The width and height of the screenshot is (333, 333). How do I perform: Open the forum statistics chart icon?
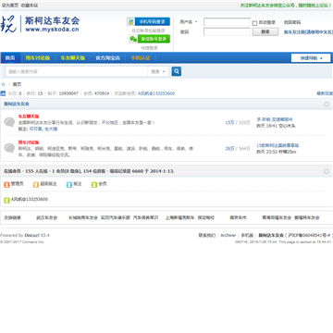tap(3, 93)
